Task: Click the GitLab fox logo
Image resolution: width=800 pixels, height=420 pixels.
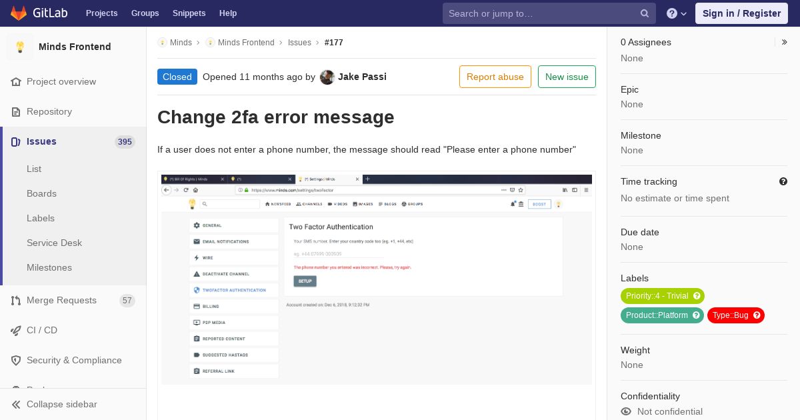Action: (x=19, y=13)
